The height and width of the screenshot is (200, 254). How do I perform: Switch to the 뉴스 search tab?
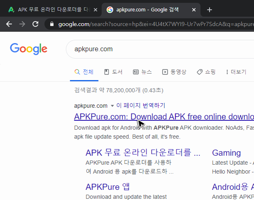(142, 72)
